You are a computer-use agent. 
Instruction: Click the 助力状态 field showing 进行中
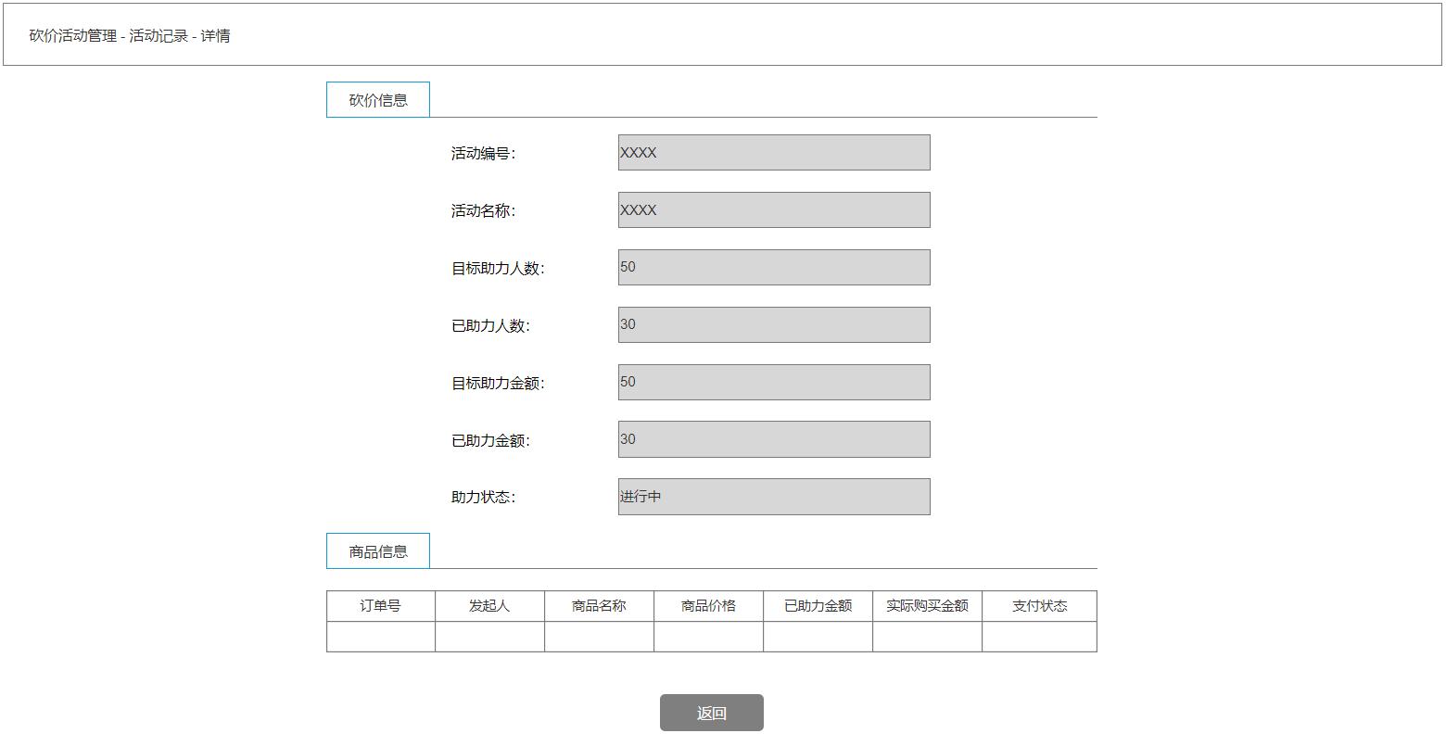click(774, 496)
